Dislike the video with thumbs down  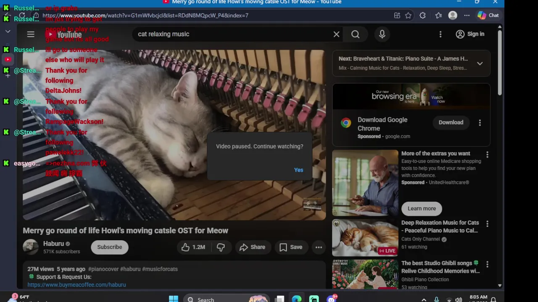click(x=221, y=247)
